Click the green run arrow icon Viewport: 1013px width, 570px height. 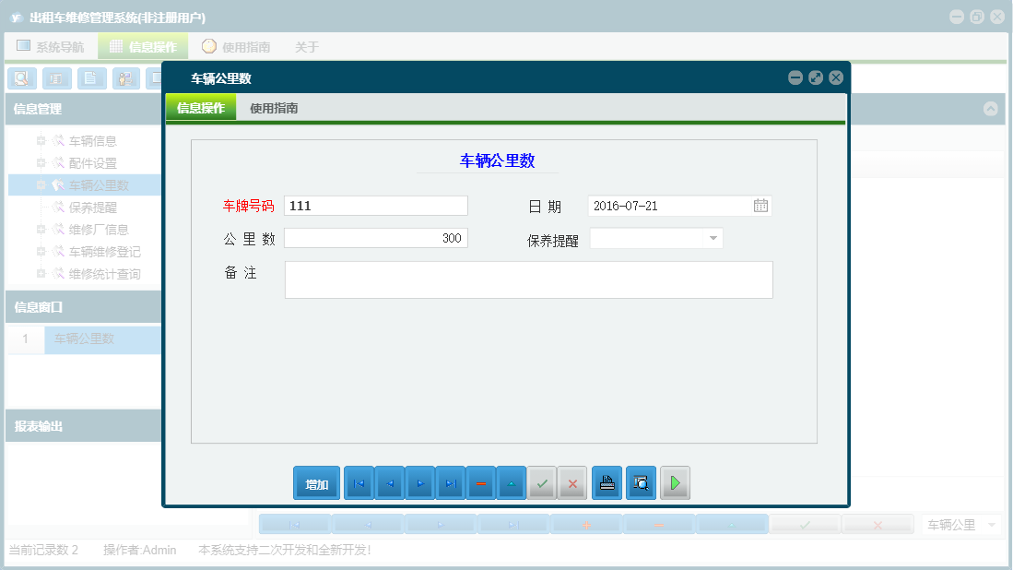tap(675, 482)
